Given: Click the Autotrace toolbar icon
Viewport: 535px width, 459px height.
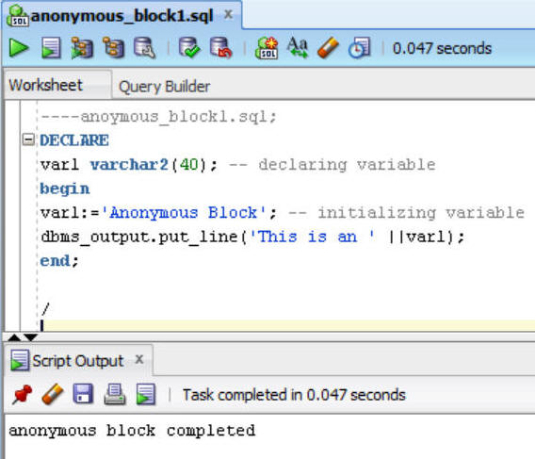Looking at the screenshot, I should click(114, 47).
